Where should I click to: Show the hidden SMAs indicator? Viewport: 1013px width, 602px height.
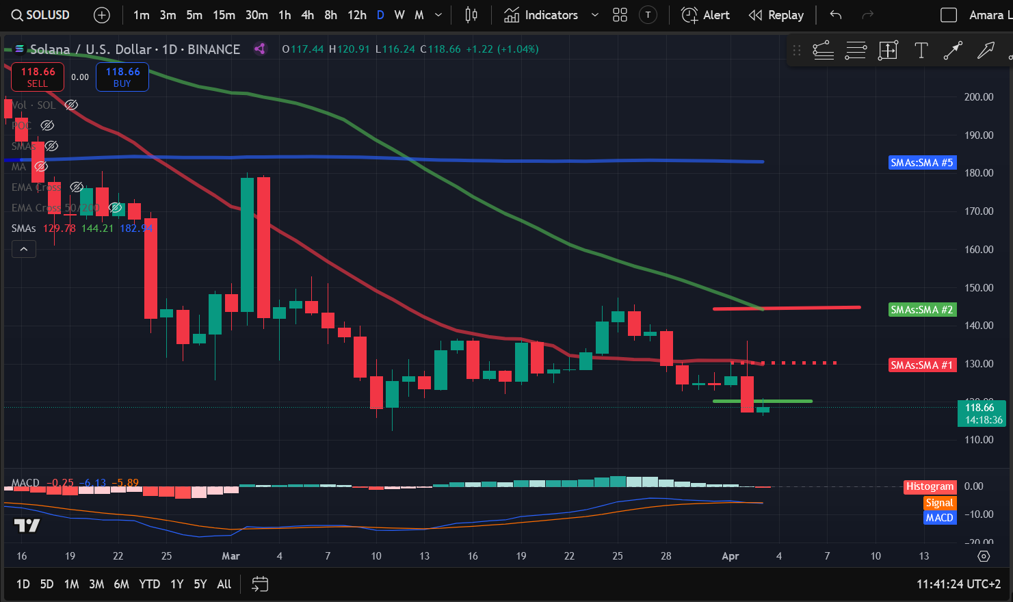52,146
